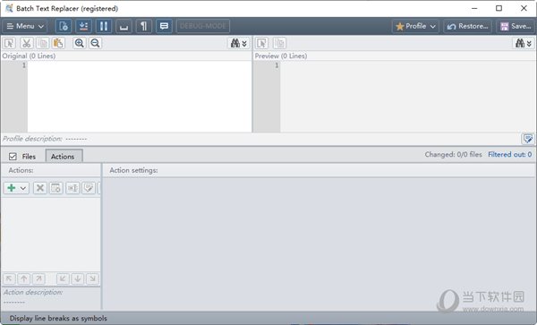
Task: Click Select All icon in the Original pane
Action: [9, 43]
